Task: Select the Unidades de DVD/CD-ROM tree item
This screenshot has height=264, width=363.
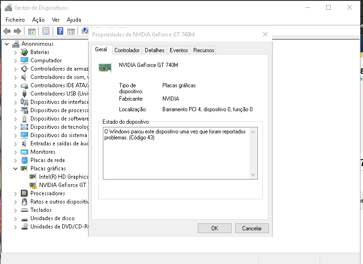Action: pyautogui.click(x=60, y=227)
